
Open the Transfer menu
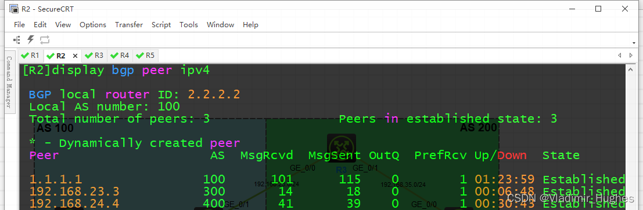[x=129, y=24]
